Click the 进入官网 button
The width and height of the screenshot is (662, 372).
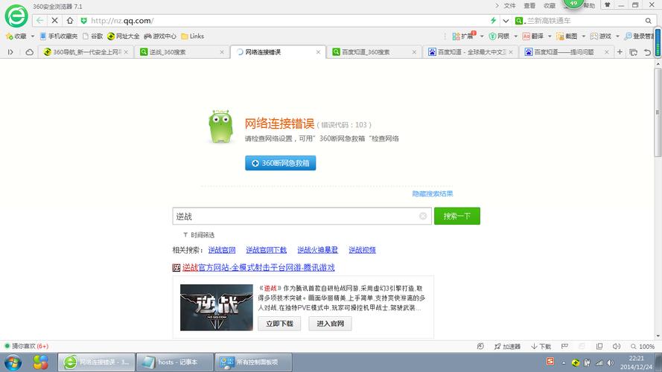click(x=330, y=324)
